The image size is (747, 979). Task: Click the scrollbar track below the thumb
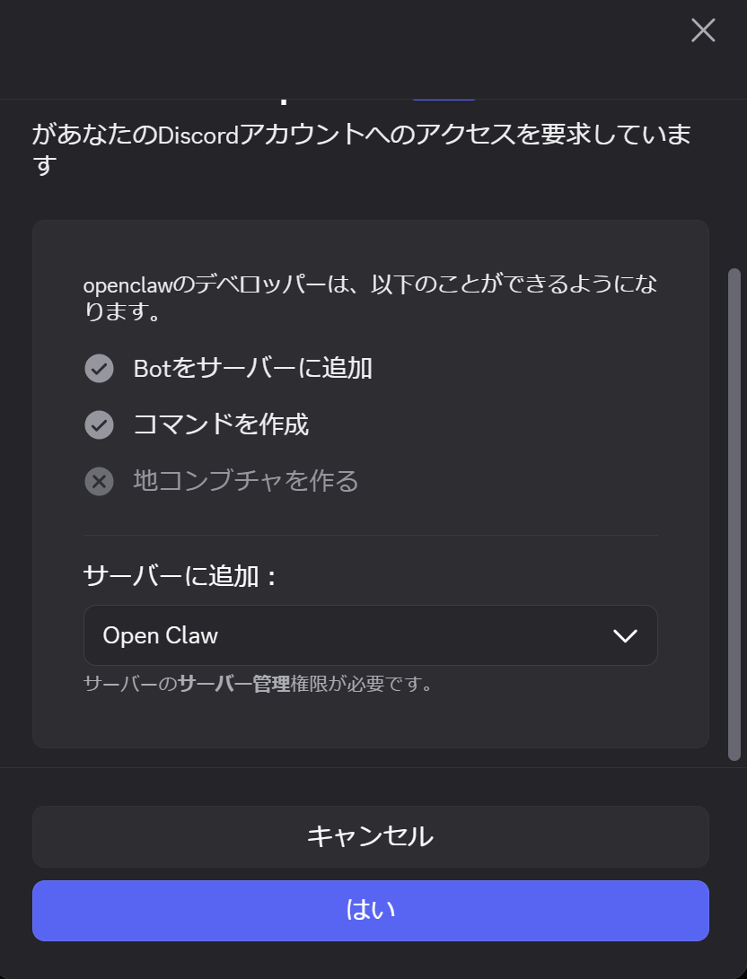tap(734, 765)
